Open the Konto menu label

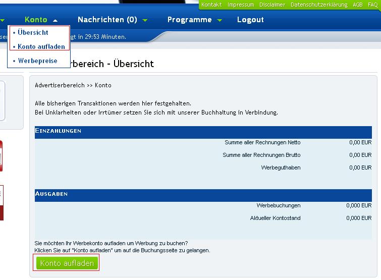coord(36,20)
